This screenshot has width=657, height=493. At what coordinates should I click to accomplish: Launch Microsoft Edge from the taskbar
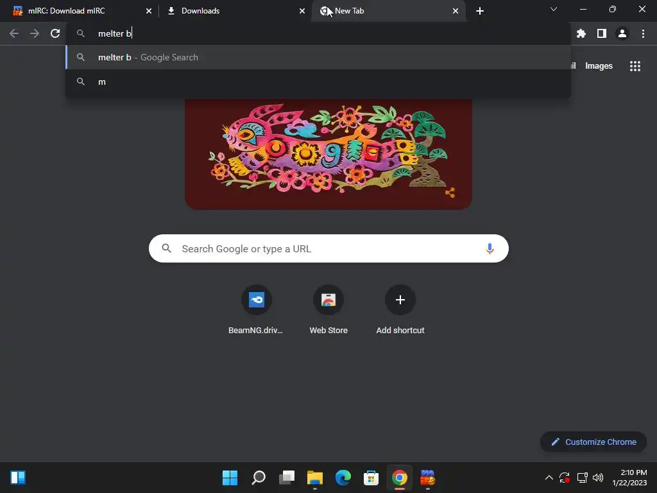343,478
